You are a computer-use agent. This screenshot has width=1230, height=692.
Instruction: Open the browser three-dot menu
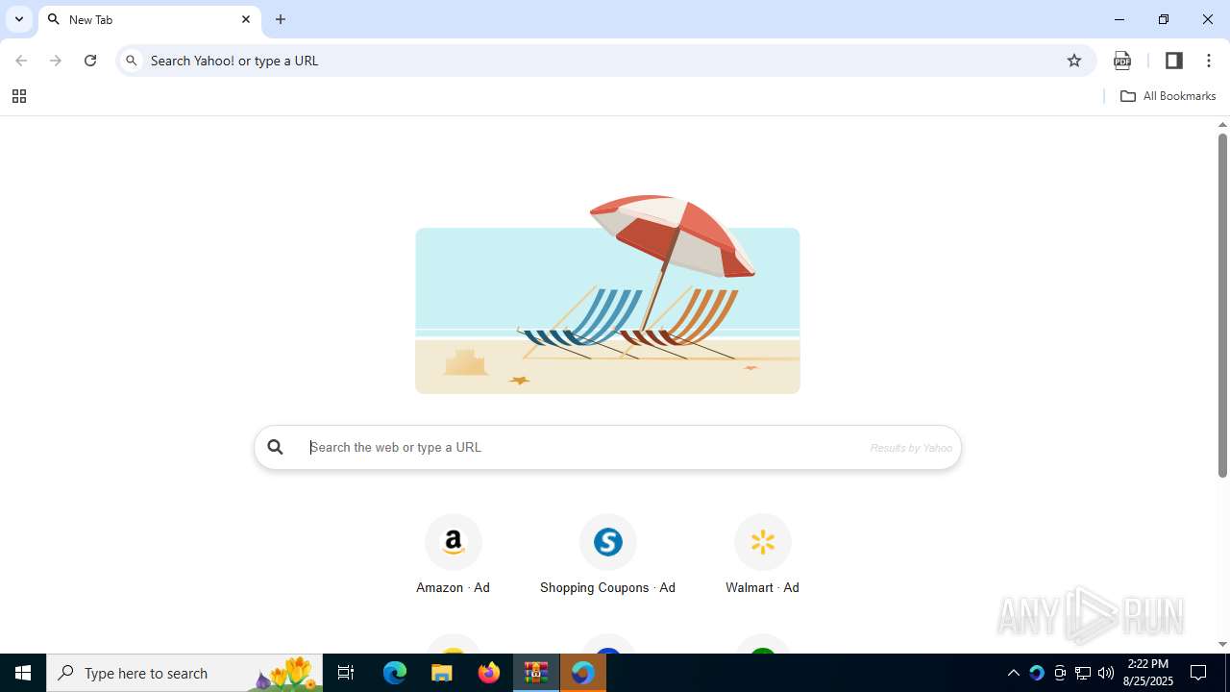tap(1209, 61)
